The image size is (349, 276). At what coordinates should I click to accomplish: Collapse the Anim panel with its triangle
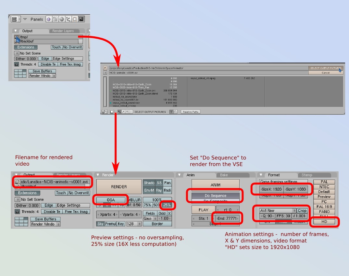pos(179,175)
